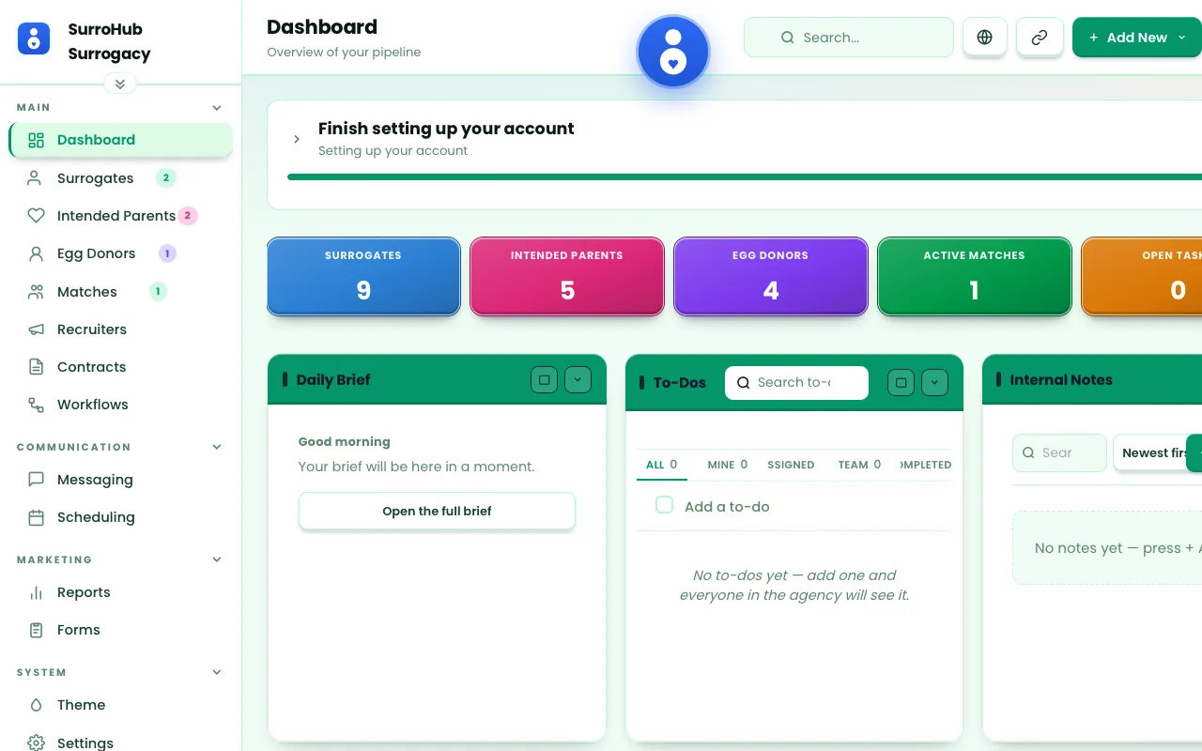Image resolution: width=1202 pixels, height=751 pixels.
Task: Collapse the MAIN sidebar section
Action: click(x=217, y=107)
